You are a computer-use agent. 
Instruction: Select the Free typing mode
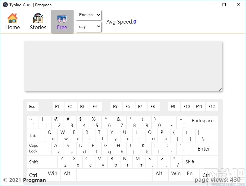pos(62,22)
